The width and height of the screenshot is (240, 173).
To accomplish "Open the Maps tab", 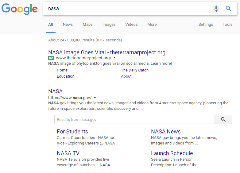I will (x=87, y=25).
